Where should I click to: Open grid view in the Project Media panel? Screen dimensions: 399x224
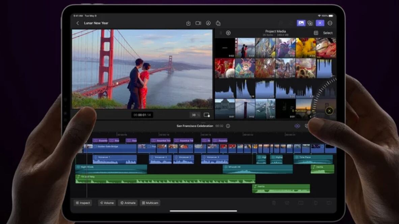(316, 33)
